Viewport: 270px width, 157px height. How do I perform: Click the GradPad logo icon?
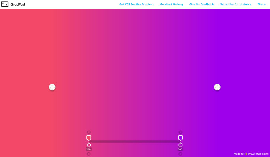pyautogui.click(x=5, y=4)
